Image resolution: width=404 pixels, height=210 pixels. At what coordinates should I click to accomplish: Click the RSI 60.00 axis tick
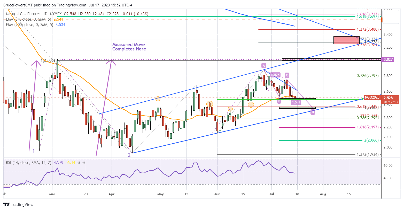click(x=389, y=165)
